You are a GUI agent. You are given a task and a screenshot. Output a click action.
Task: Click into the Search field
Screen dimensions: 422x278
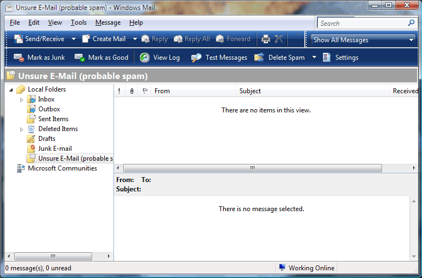[362, 24]
